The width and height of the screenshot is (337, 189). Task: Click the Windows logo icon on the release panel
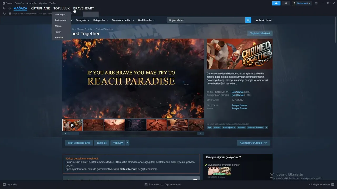[x=195, y=180]
